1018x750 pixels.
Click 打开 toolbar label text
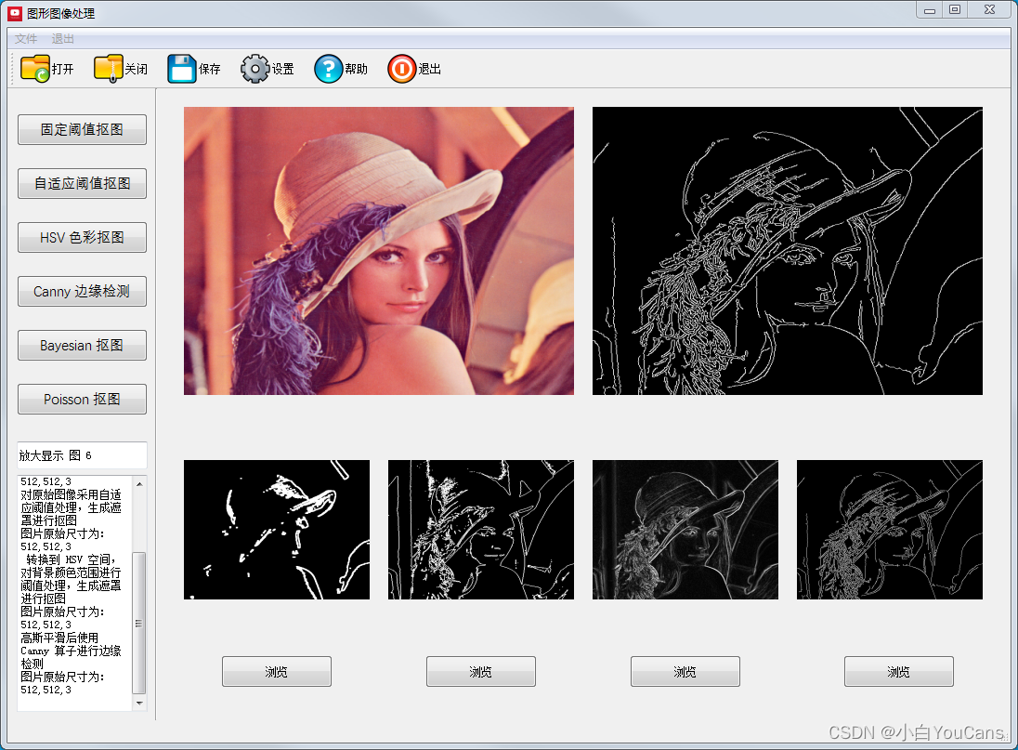pyautogui.click(x=63, y=69)
